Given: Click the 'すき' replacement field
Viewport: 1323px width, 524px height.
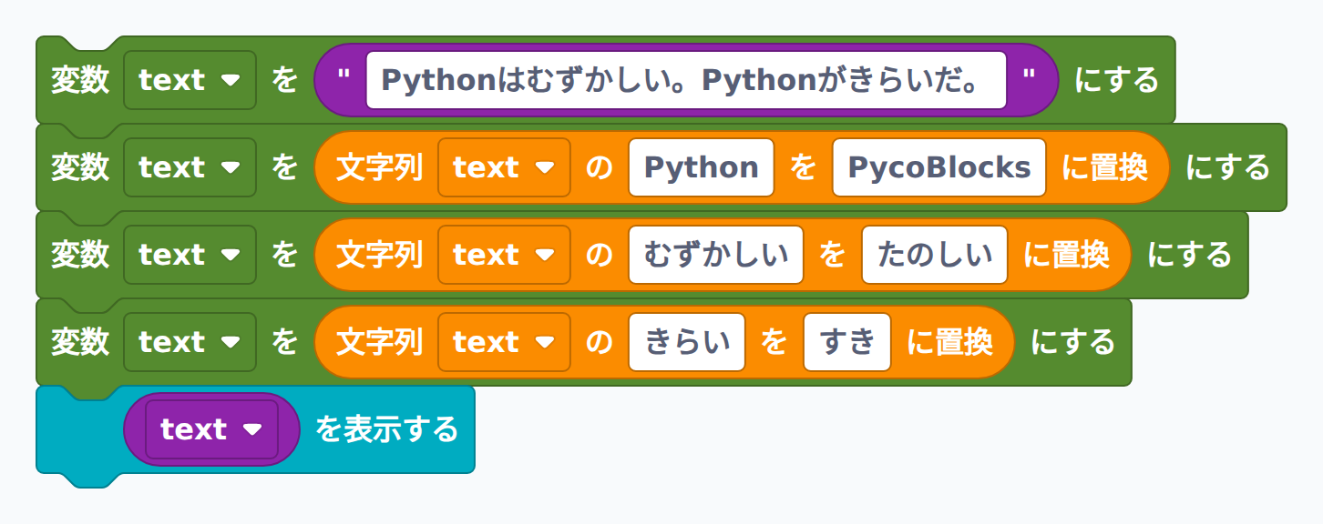Looking at the screenshot, I should (847, 342).
